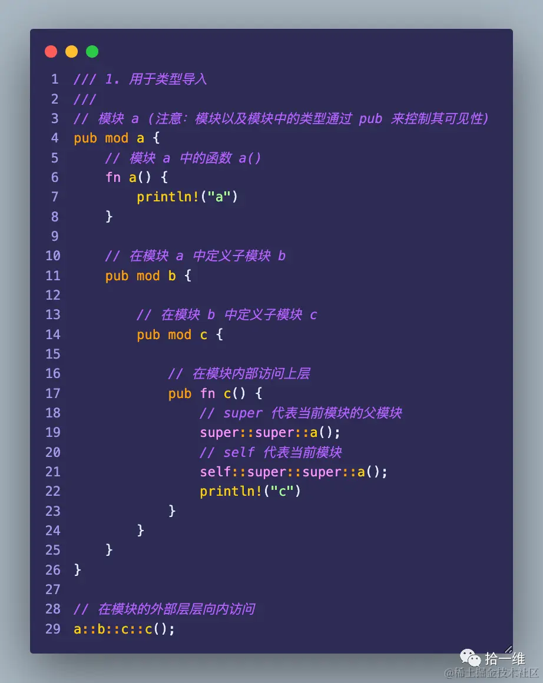Click line number 9 in the gutter
The image size is (543, 683).
54,236
